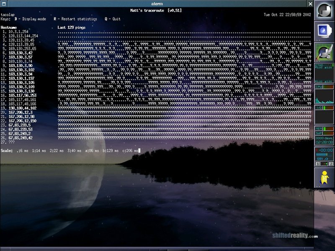Viewport: 335px width, 251px height.
Task: Select hop 20 address 167.206.12.3
Action: pyautogui.click(x=21, y=113)
